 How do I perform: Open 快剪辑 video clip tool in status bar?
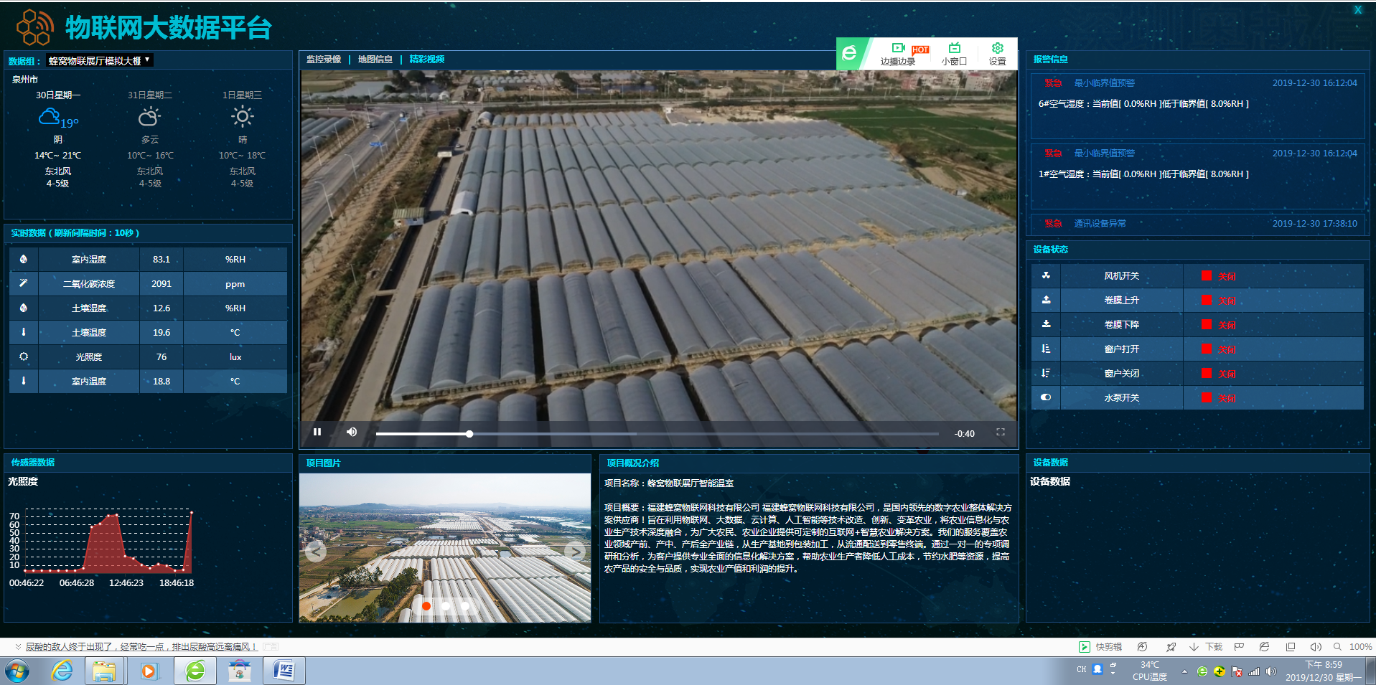[1100, 647]
